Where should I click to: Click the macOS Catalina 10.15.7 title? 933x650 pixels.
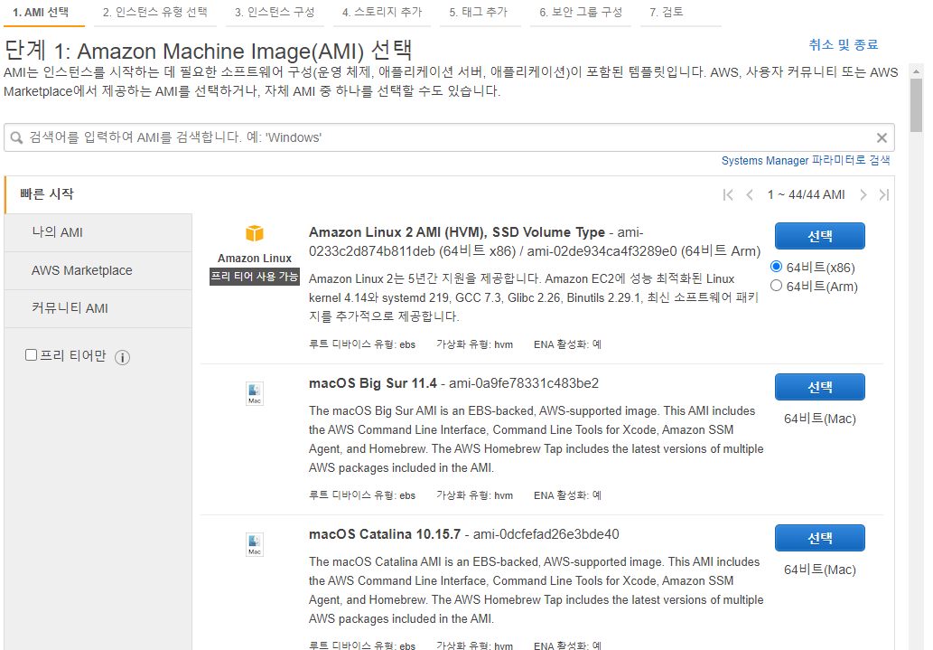click(385, 533)
